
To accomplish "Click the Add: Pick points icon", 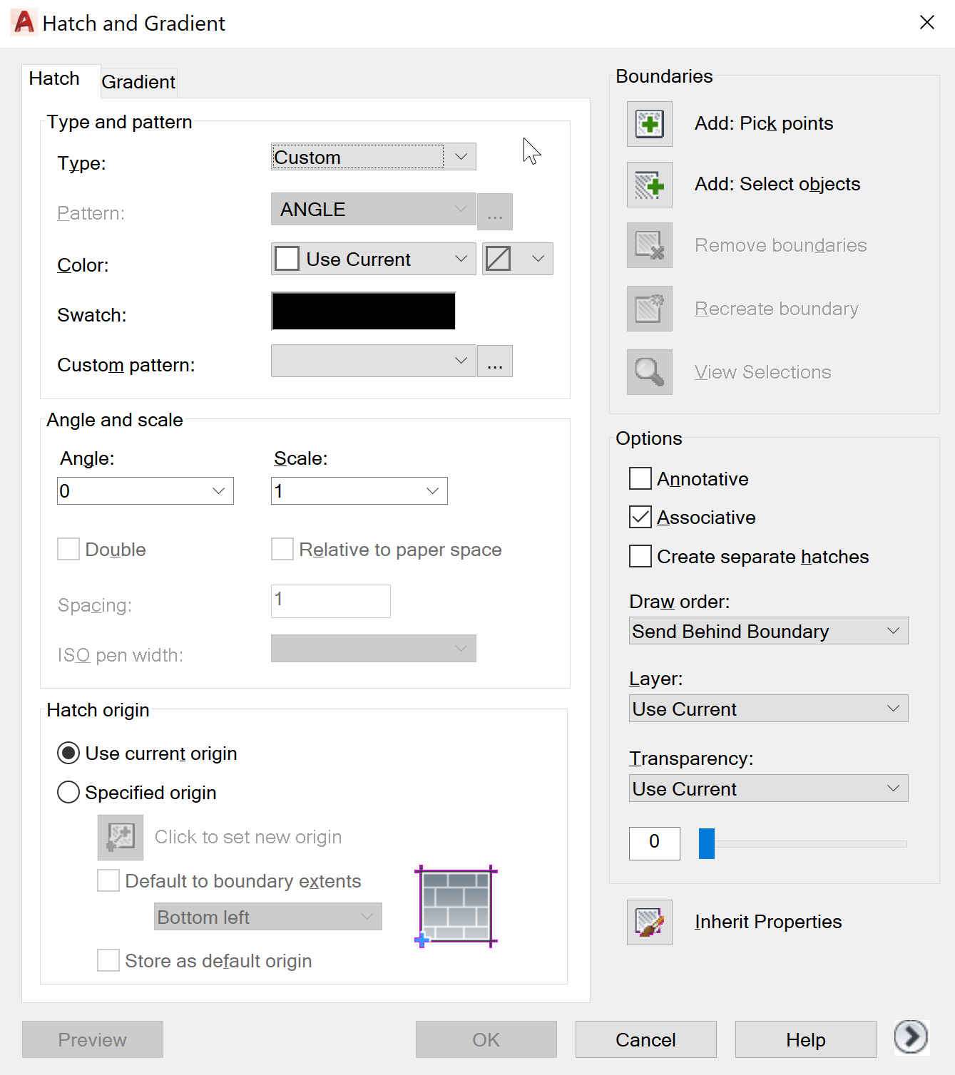I will (x=649, y=124).
